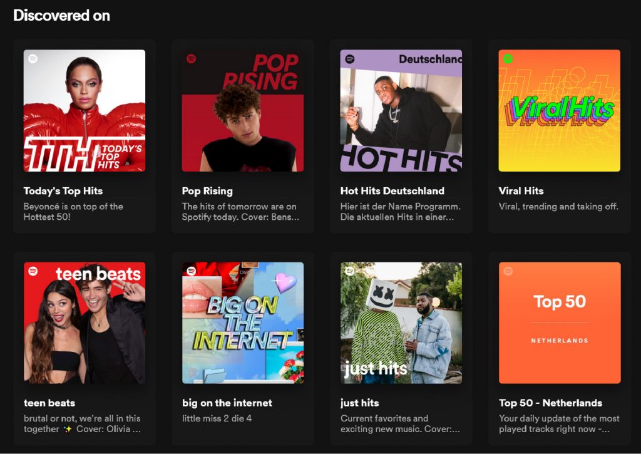Click the big on the internet title
641x454 pixels.
[227, 403]
